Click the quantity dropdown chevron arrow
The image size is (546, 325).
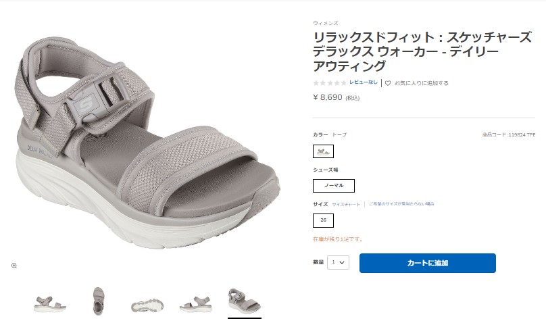342,262
